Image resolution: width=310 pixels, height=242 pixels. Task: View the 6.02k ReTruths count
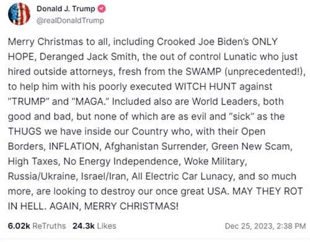point(19,226)
